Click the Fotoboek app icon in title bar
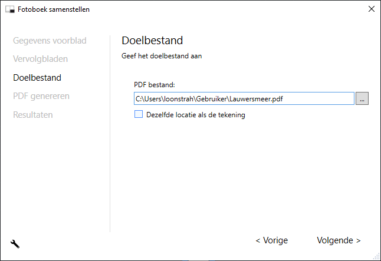This screenshot has height=261, width=381. [9, 9]
